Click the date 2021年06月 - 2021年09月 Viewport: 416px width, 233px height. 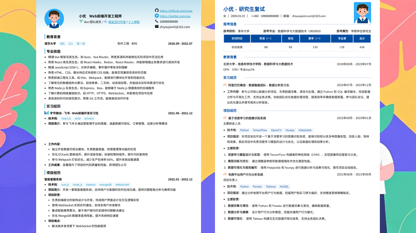(354, 174)
